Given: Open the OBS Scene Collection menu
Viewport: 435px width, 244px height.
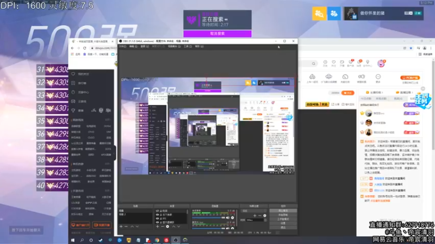Looking at the screenshot, I should pos(173,47).
